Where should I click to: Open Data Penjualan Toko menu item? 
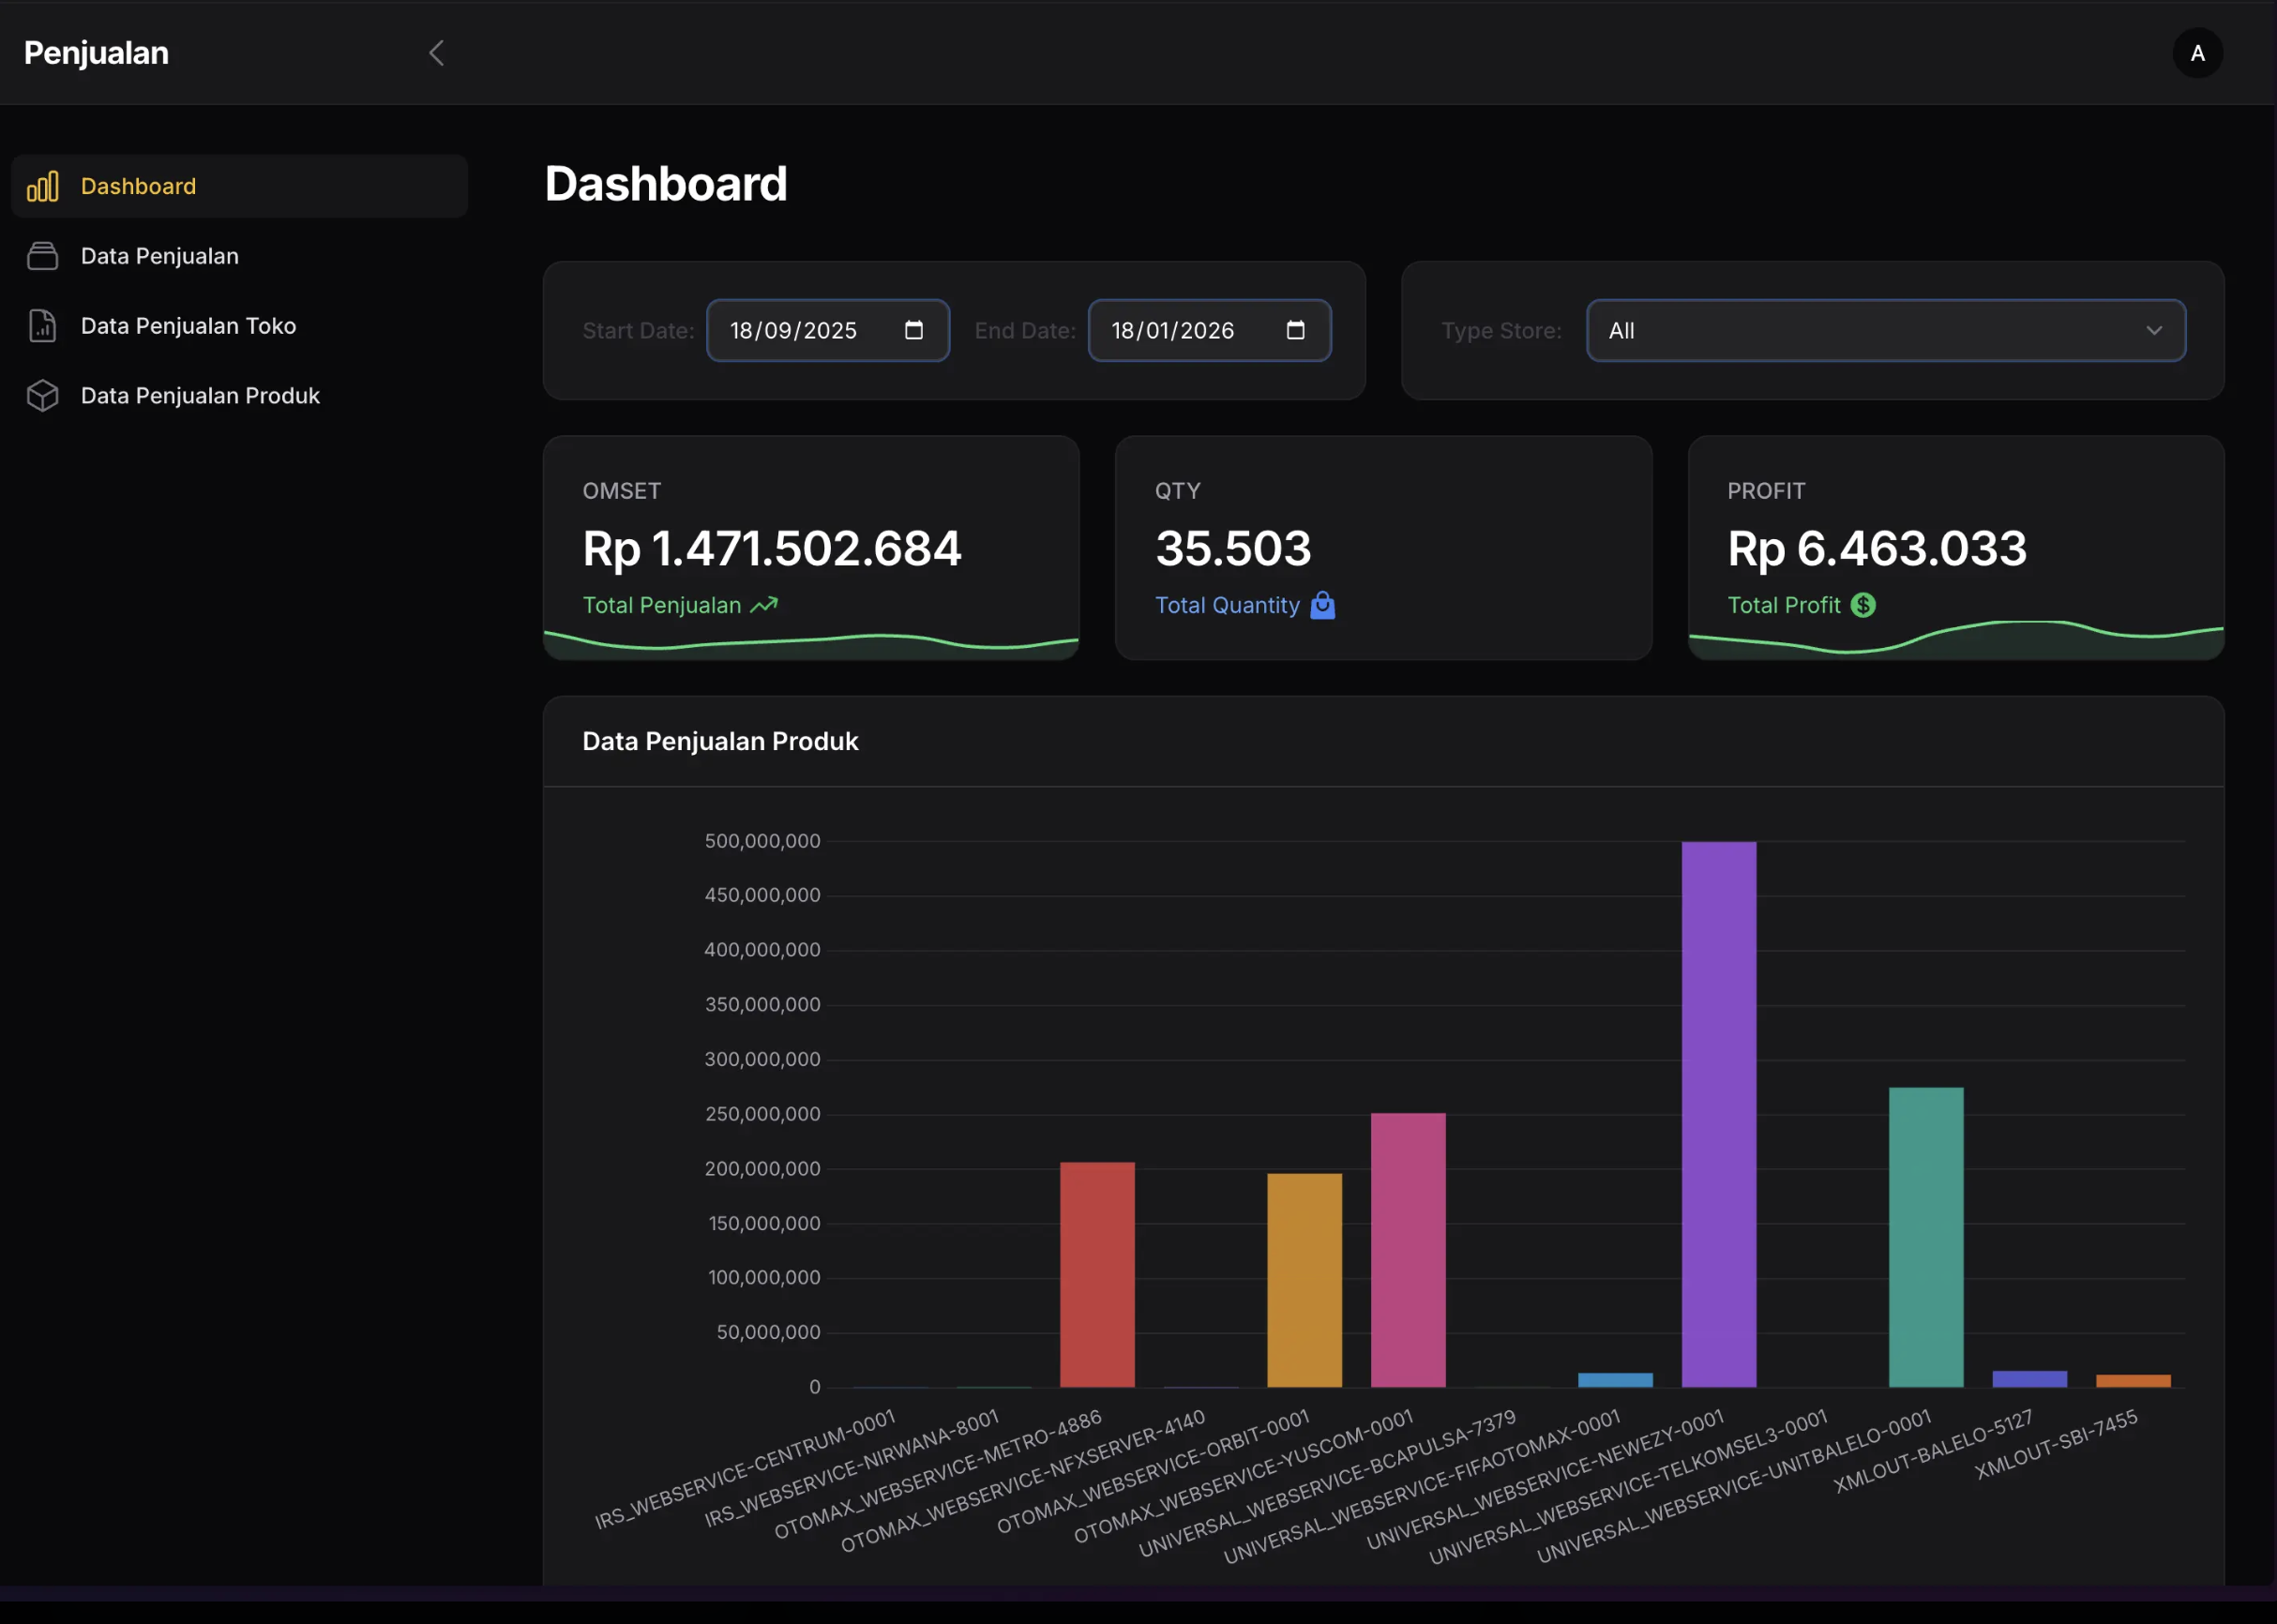click(x=188, y=326)
